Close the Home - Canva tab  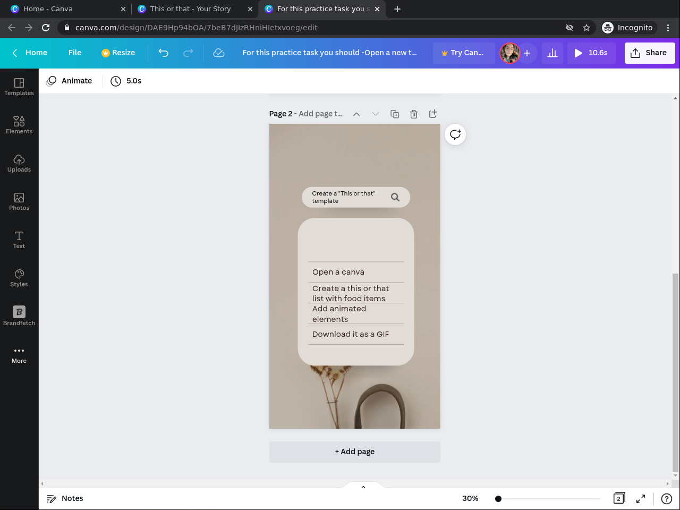coord(123,8)
